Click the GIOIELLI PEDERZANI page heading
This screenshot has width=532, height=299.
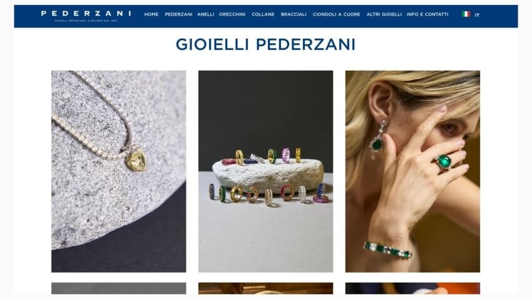[265, 44]
